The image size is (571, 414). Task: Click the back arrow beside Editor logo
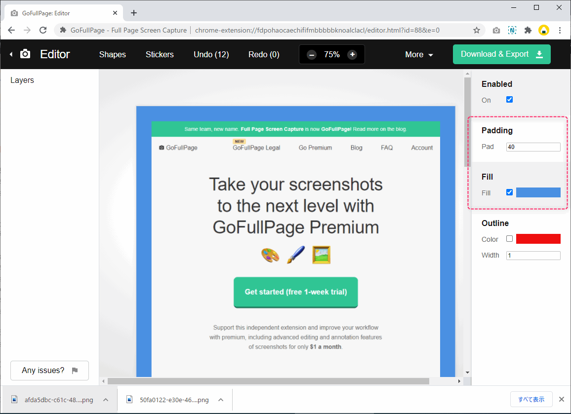click(x=11, y=54)
